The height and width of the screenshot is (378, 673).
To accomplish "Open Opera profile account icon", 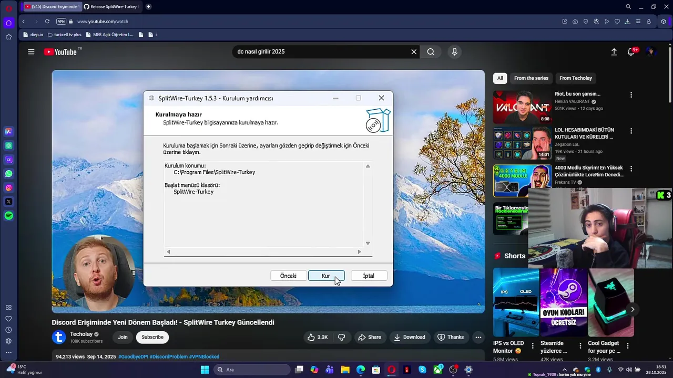I will pyautogui.click(x=649, y=22).
